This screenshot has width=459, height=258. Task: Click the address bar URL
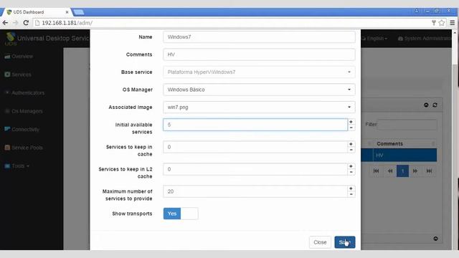[x=67, y=23]
